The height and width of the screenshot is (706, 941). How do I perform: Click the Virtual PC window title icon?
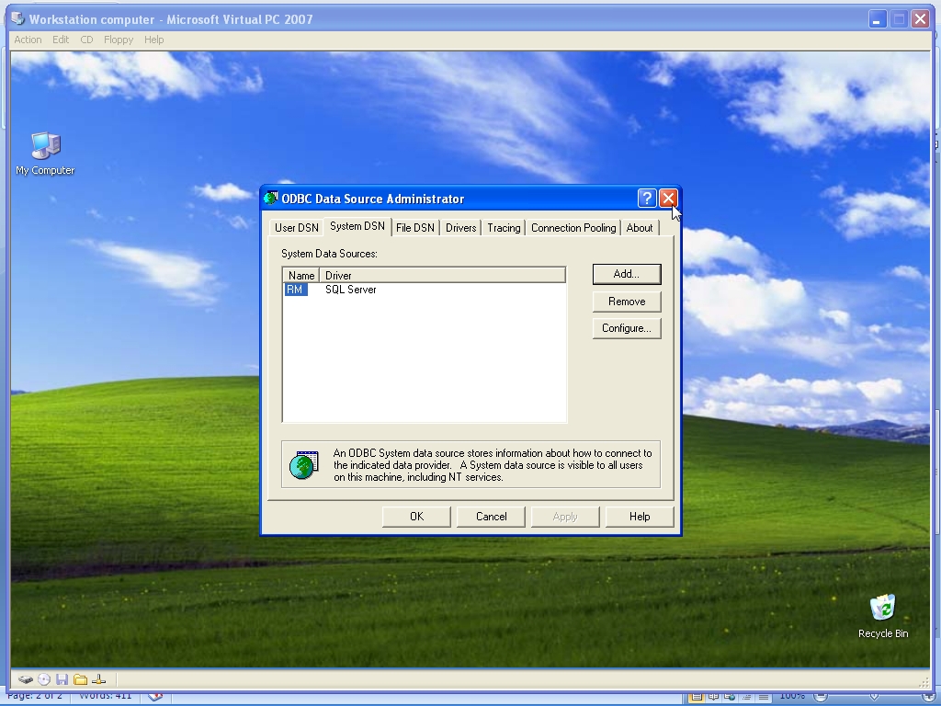pyautogui.click(x=18, y=18)
